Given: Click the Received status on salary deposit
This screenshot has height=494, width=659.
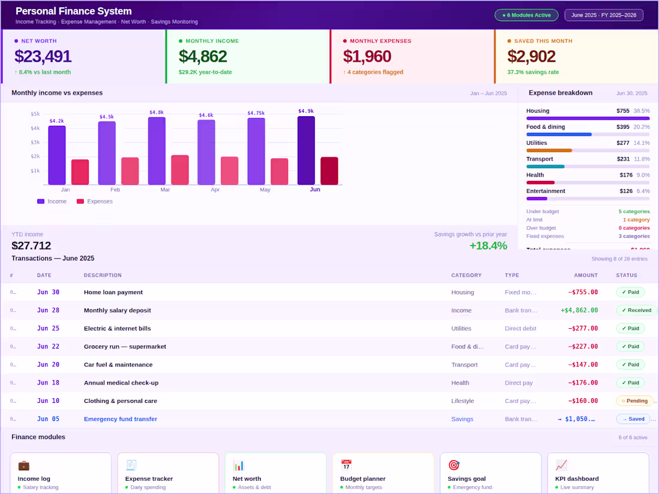Looking at the screenshot, I should 637,310.
